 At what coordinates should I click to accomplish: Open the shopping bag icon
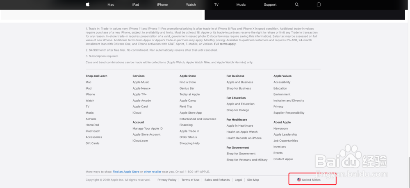[x=319, y=4]
